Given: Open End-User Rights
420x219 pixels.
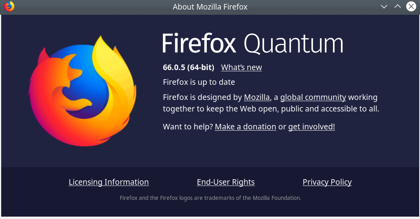Looking at the screenshot, I should (x=226, y=182).
